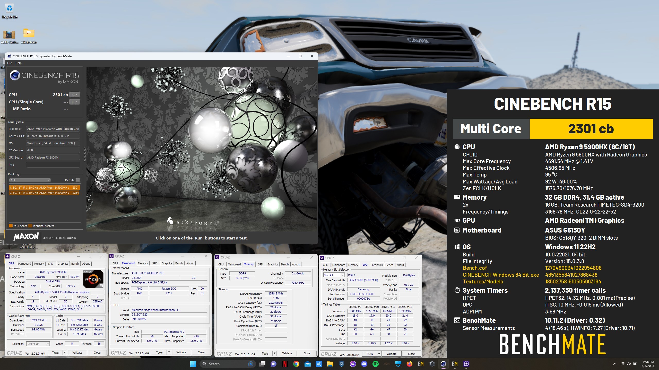Open the Help menu in Cinebench
Image resolution: width=659 pixels, height=370 pixels.
coord(19,63)
